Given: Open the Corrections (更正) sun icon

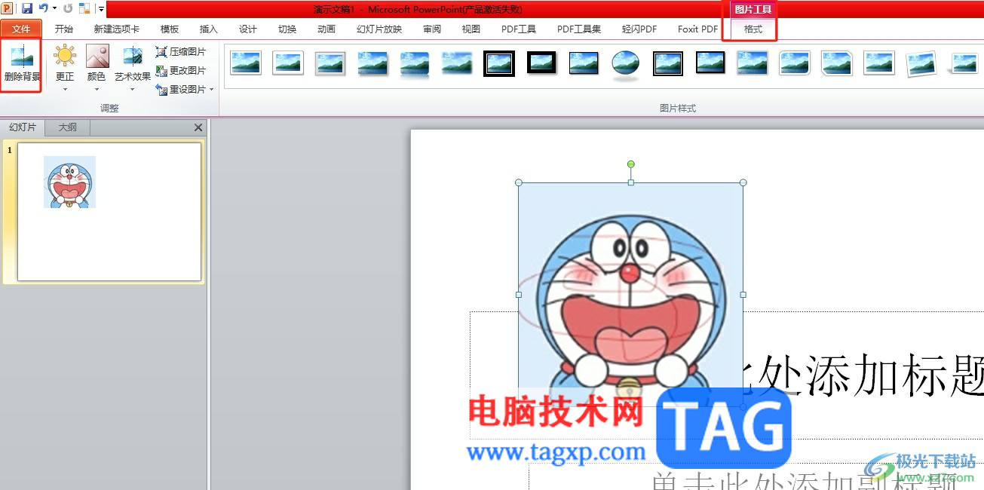Looking at the screenshot, I should (65, 57).
